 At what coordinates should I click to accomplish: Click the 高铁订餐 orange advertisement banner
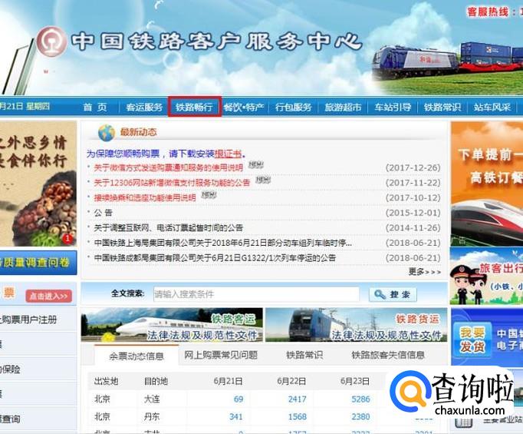[487, 184]
